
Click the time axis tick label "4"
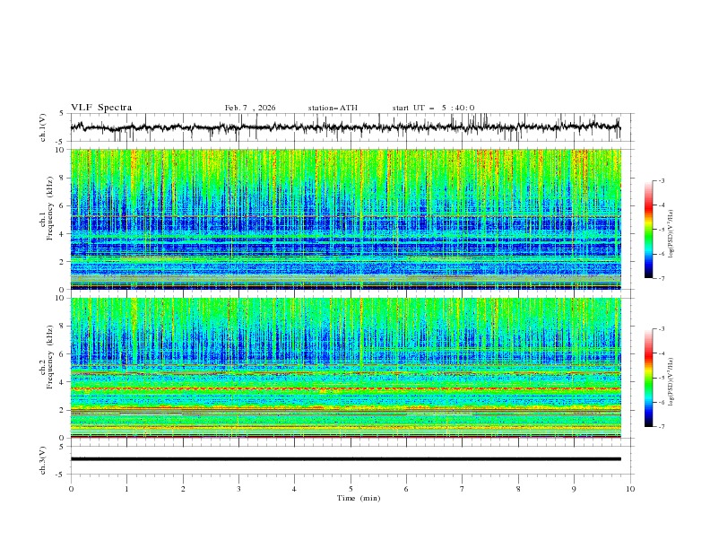click(294, 489)
